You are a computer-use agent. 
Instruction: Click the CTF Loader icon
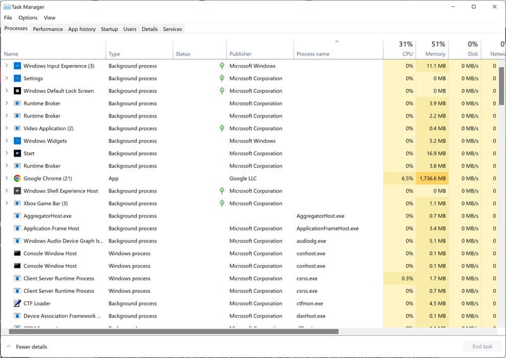tap(18, 304)
